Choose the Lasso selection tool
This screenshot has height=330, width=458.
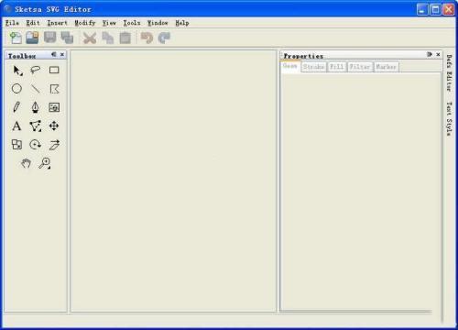(36, 71)
